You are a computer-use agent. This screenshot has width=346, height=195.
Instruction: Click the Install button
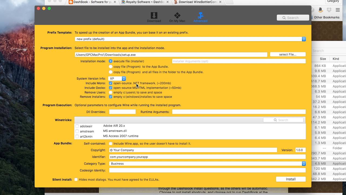pos(291,179)
